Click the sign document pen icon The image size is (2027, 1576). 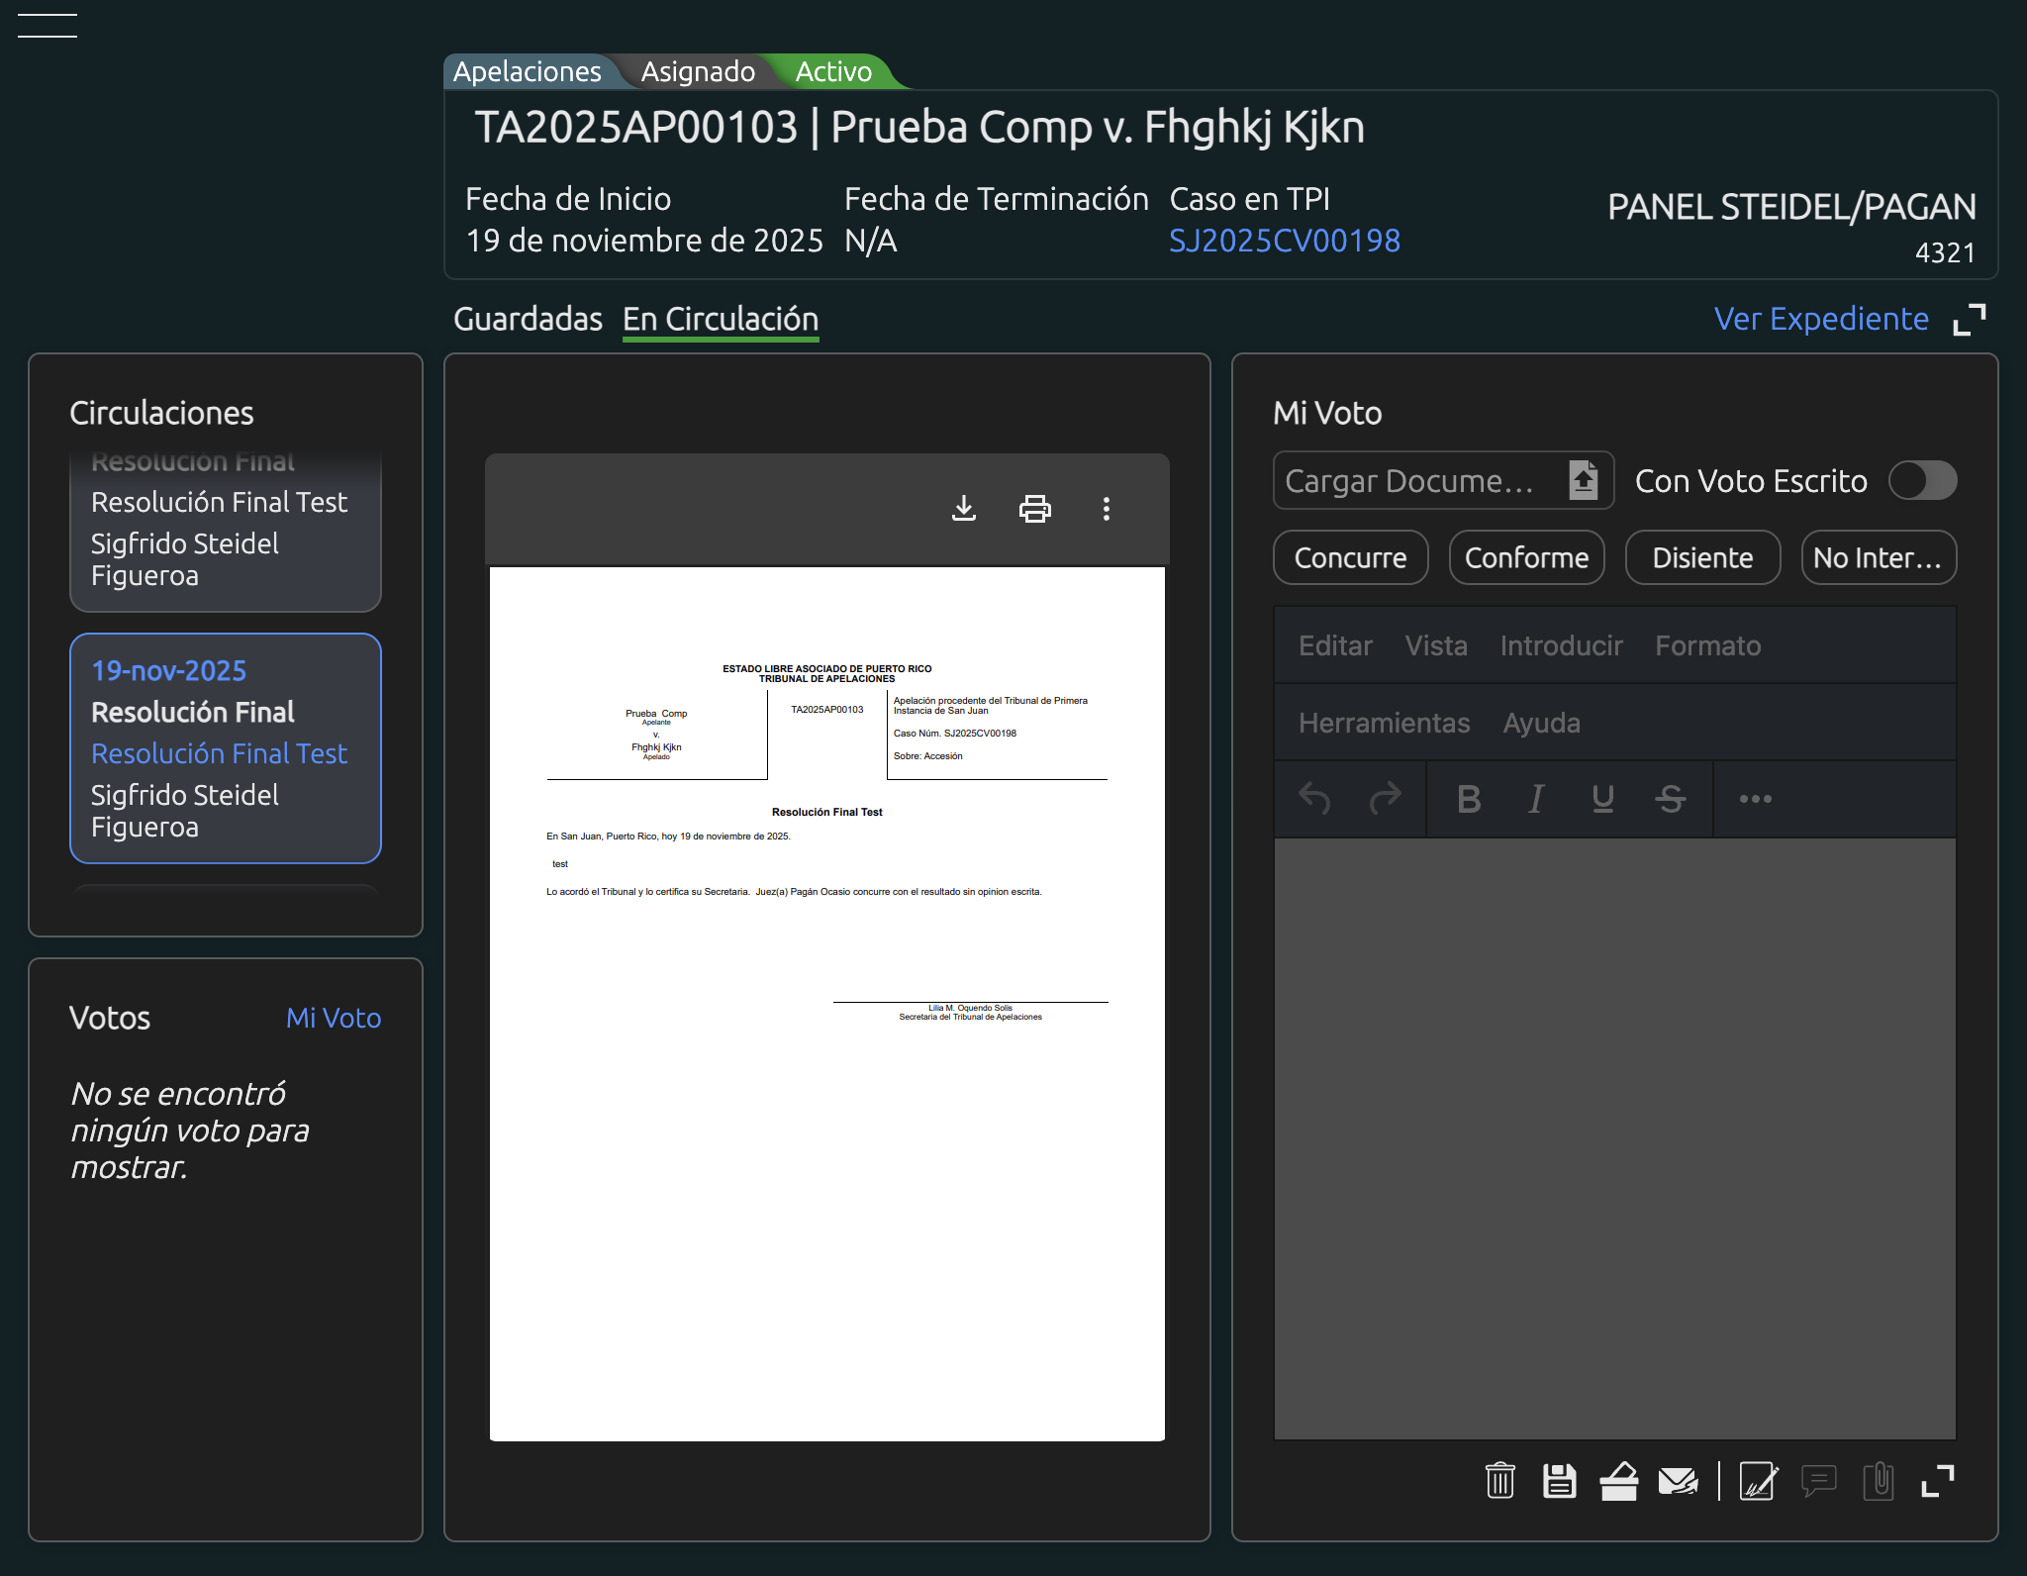click(x=1758, y=1481)
